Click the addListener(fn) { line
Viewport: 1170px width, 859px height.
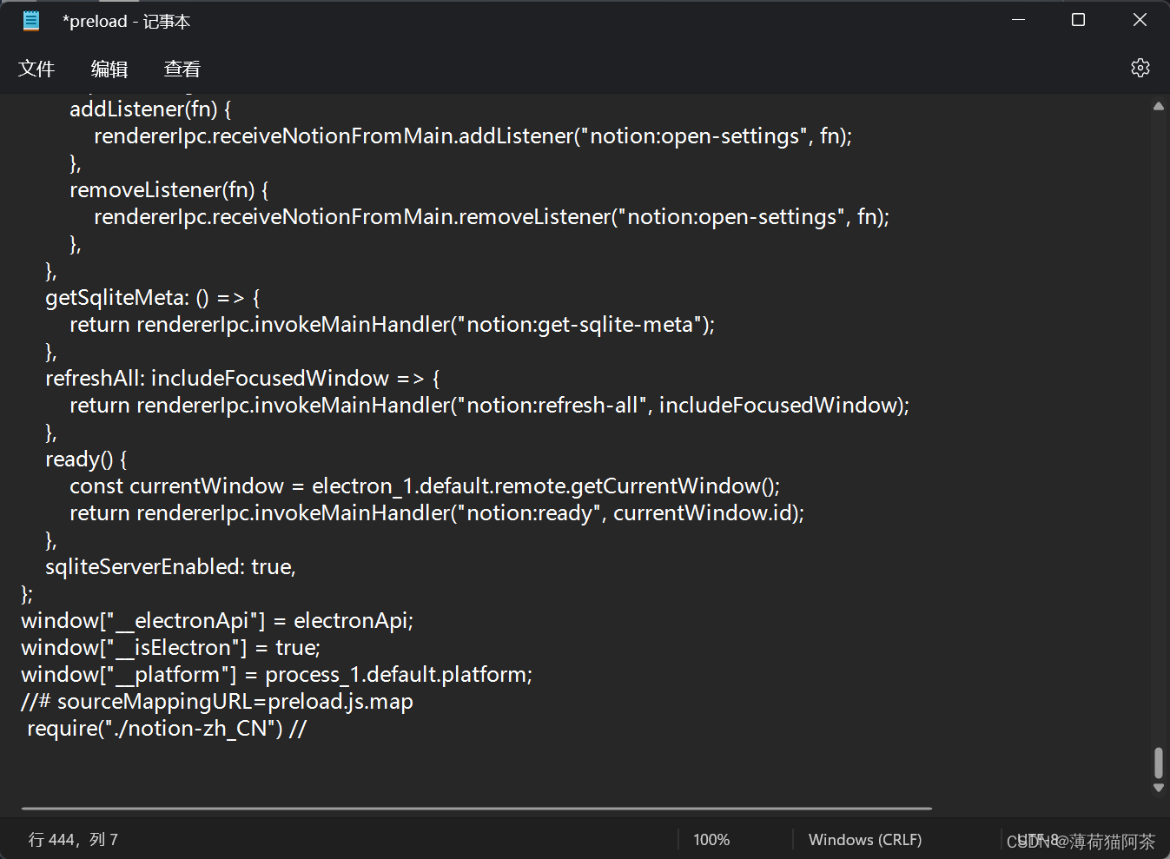tap(150, 109)
